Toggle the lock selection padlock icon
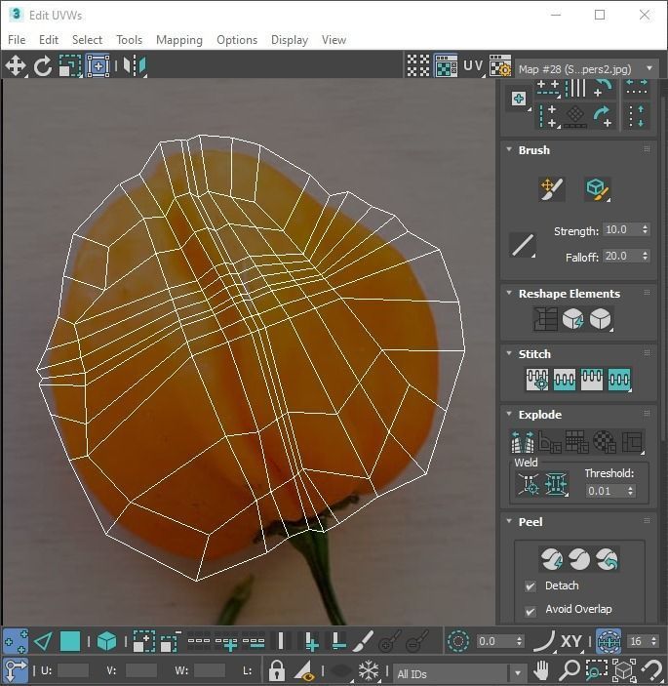The image size is (668, 686). (277, 671)
